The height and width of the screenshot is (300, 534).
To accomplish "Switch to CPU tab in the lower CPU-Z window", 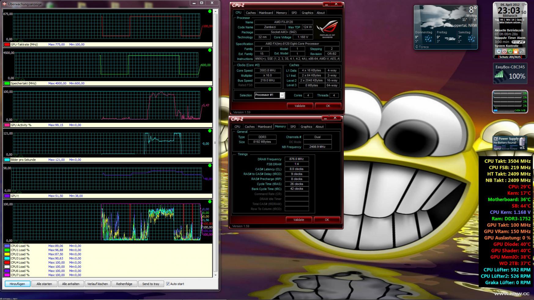I will tap(237, 127).
